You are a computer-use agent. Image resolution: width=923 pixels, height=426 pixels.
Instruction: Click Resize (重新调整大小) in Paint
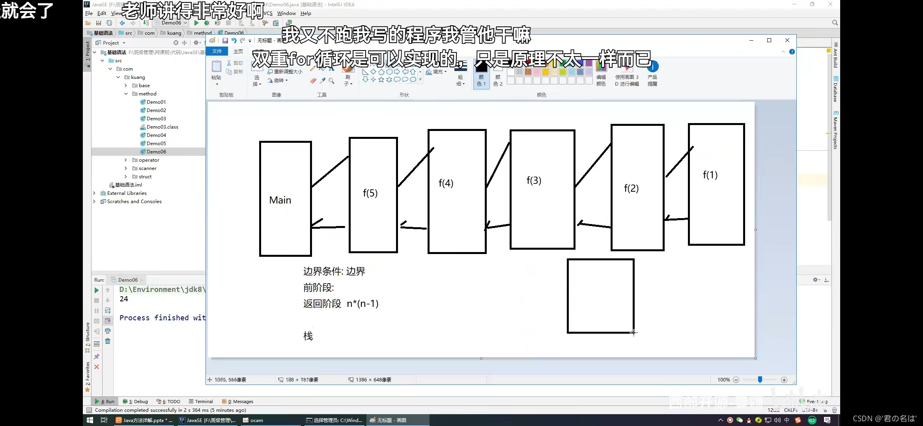(x=285, y=72)
